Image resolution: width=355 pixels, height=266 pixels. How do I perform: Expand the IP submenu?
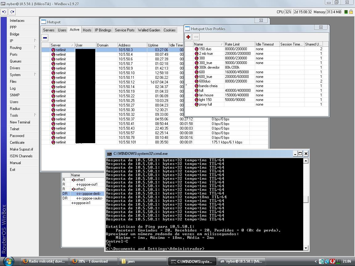tap(35, 41)
